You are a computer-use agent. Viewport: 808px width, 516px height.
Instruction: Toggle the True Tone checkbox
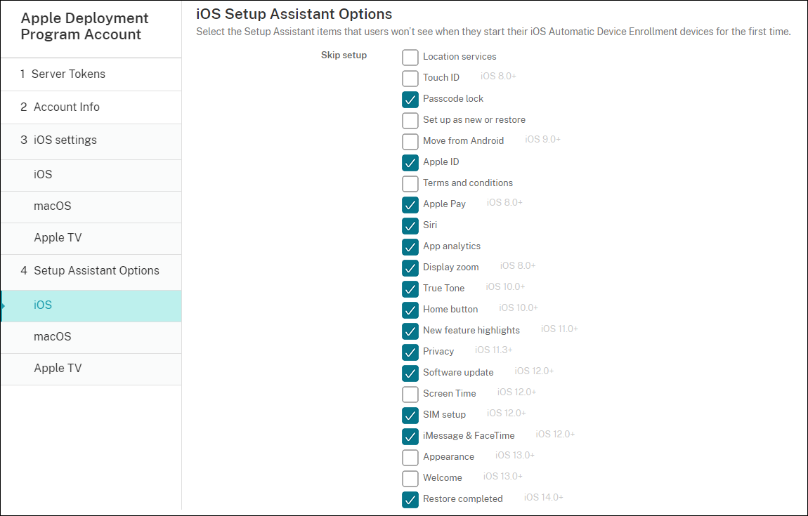click(410, 289)
